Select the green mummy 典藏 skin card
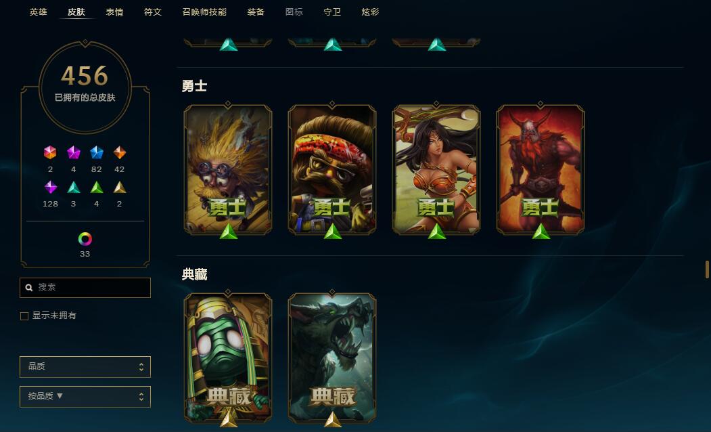Viewport: 711px width, 432px height. (x=228, y=358)
